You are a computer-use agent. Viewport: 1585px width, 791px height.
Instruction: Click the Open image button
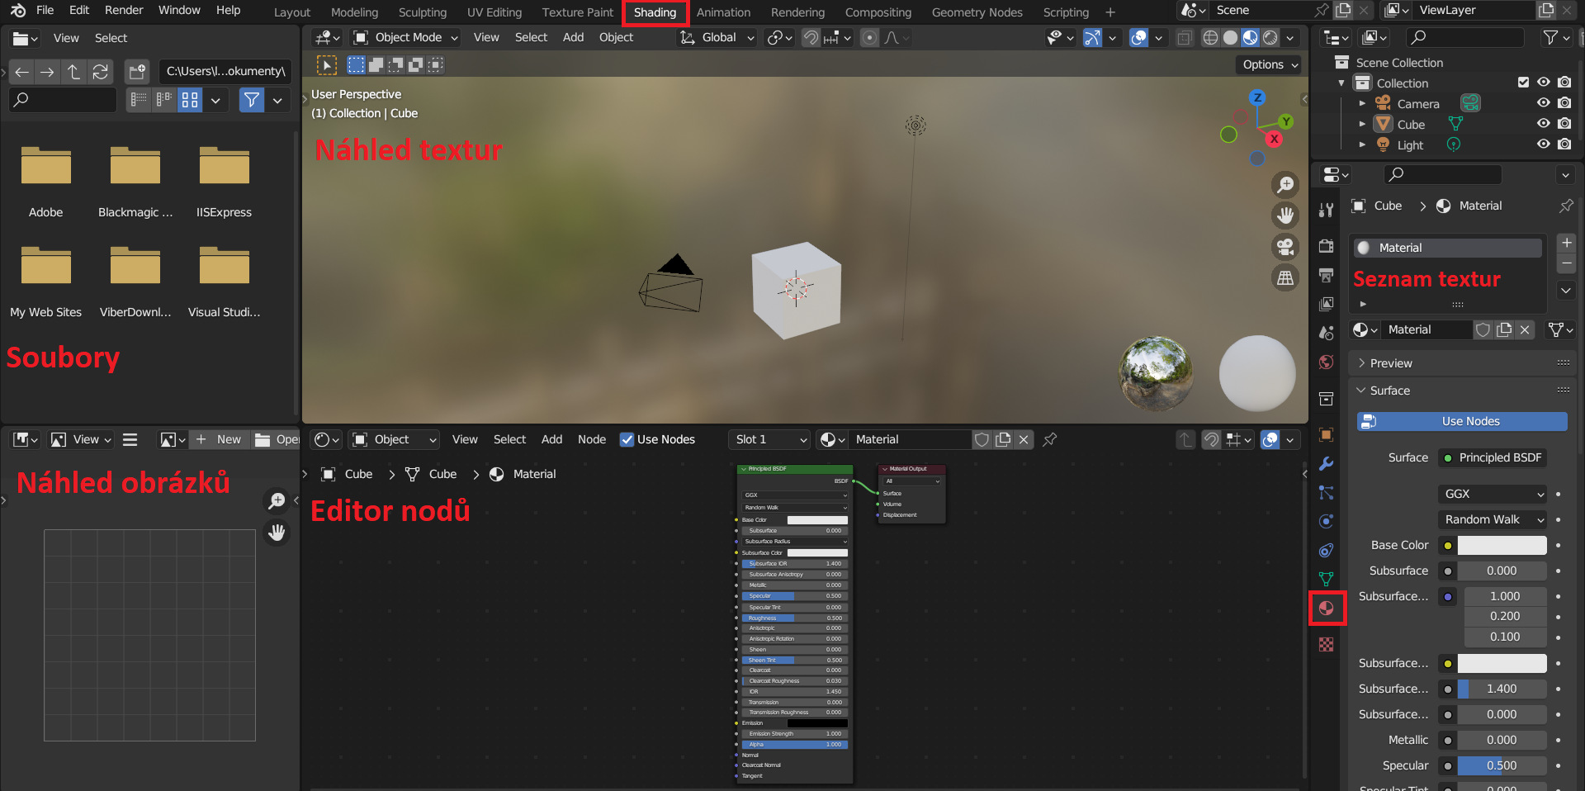coord(277,439)
